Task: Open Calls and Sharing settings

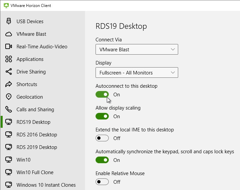Action: [x=43, y=110]
